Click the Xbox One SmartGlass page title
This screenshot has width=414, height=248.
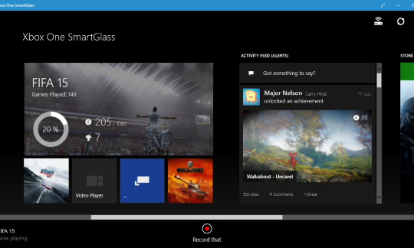click(x=69, y=37)
